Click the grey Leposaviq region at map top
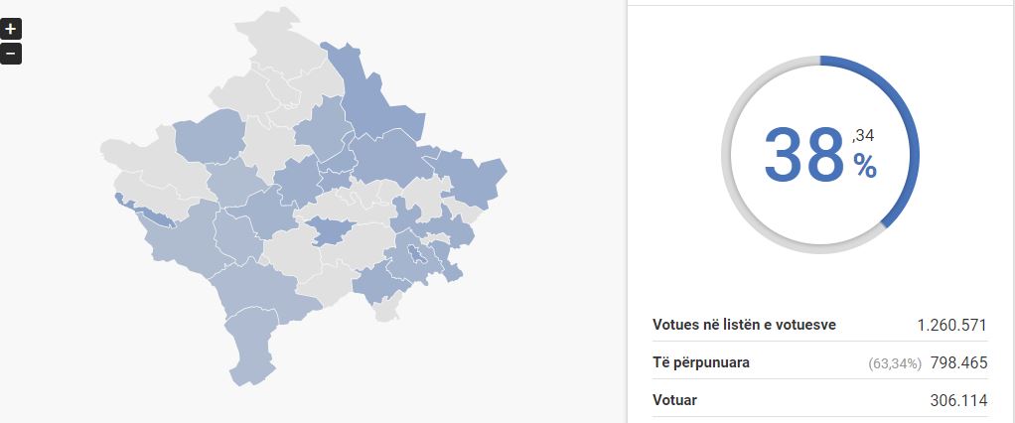 pyautogui.click(x=285, y=46)
